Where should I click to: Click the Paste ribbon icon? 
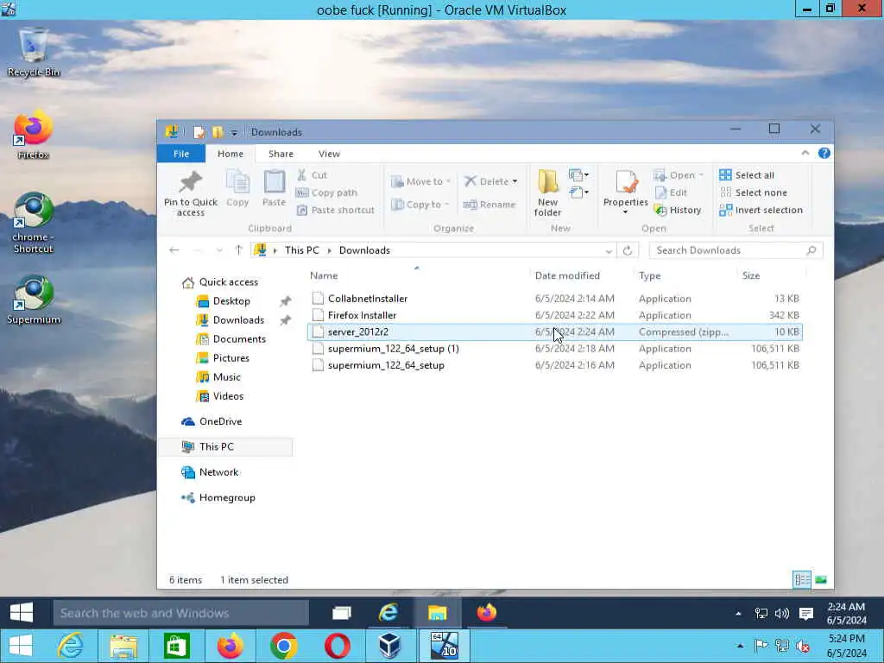(x=274, y=187)
